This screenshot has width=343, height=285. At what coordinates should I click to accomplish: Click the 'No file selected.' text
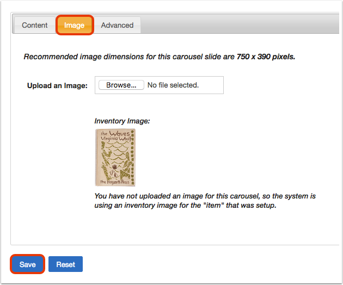[x=173, y=85]
